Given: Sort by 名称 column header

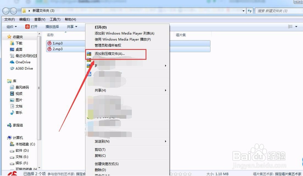Looking at the screenshot, I should pyautogui.click(x=50, y=35).
